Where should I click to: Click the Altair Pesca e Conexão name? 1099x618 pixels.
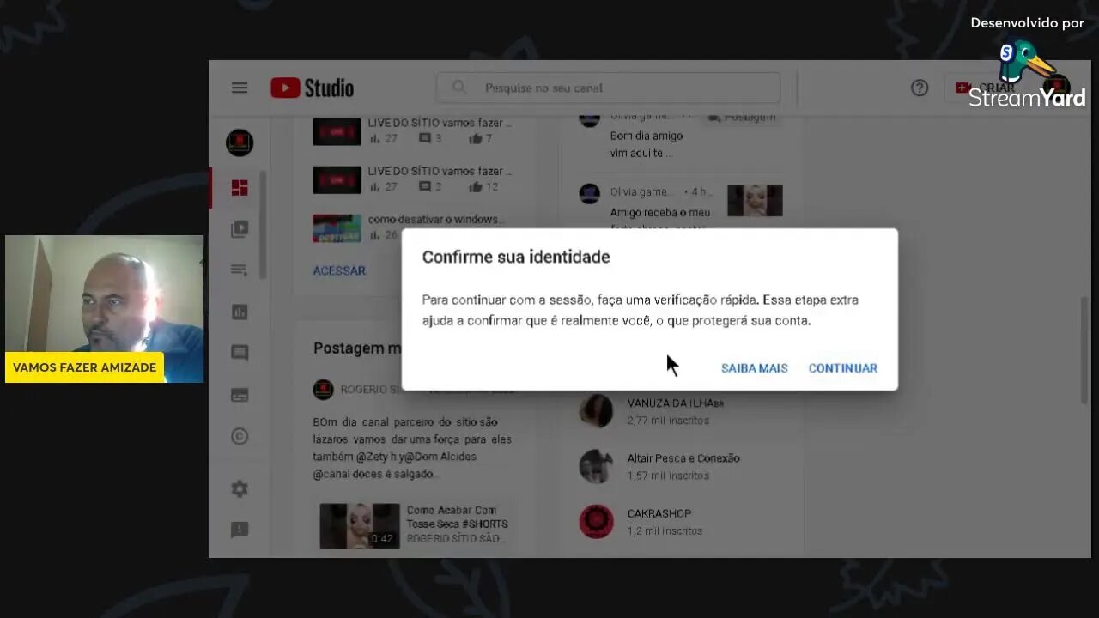click(x=683, y=458)
